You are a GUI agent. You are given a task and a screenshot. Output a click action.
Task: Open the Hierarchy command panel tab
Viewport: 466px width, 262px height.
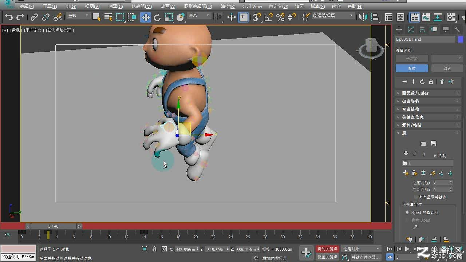(x=422, y=29)
